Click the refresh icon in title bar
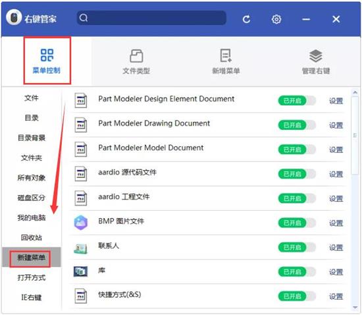Screen dimensions: 362x315 [246, 19]
